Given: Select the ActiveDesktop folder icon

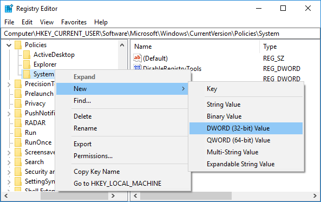Looking at the screenshot, I should [27, 55].
